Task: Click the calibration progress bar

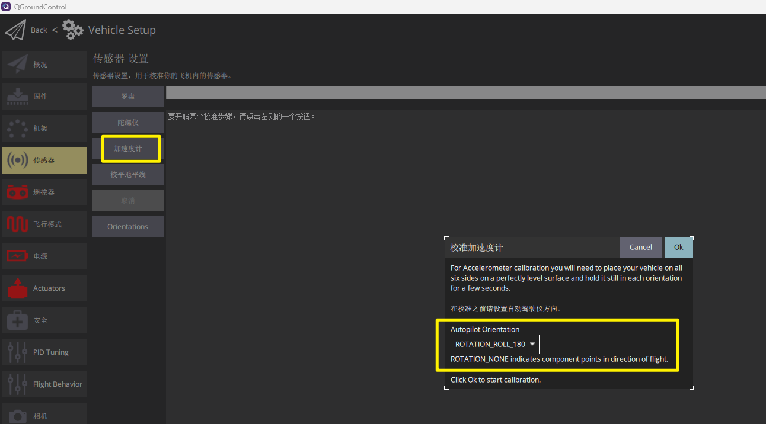Action: coord(465,92)
